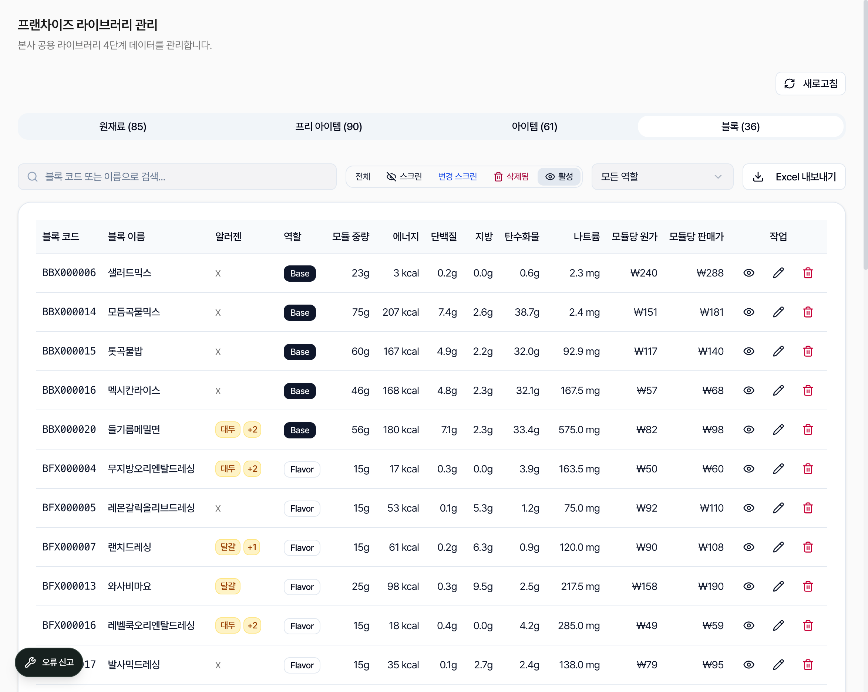Expand the +2 allergen badge for 들기름메밀면
This screenshot has height=692, width=868.
pyautogui.click(x=252, y=430)
